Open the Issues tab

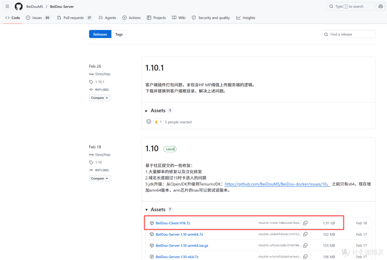(38, 18)
